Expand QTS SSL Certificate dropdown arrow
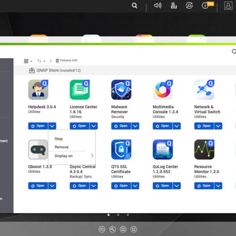This screenshot has height=236, width=236. tap(135, 186)
